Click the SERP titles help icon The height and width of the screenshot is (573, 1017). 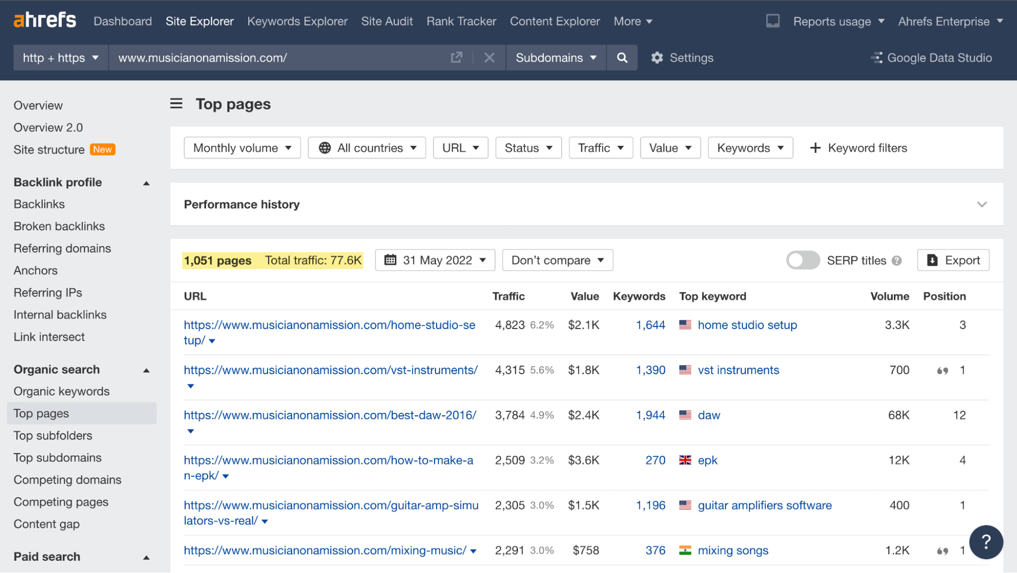(x=897, y=260)
